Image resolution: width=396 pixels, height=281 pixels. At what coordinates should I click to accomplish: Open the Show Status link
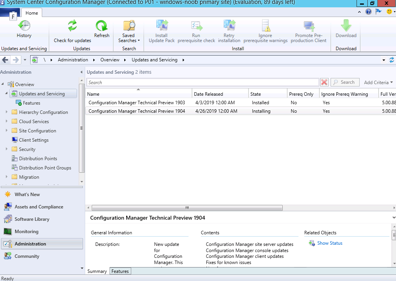pos(329,243)
